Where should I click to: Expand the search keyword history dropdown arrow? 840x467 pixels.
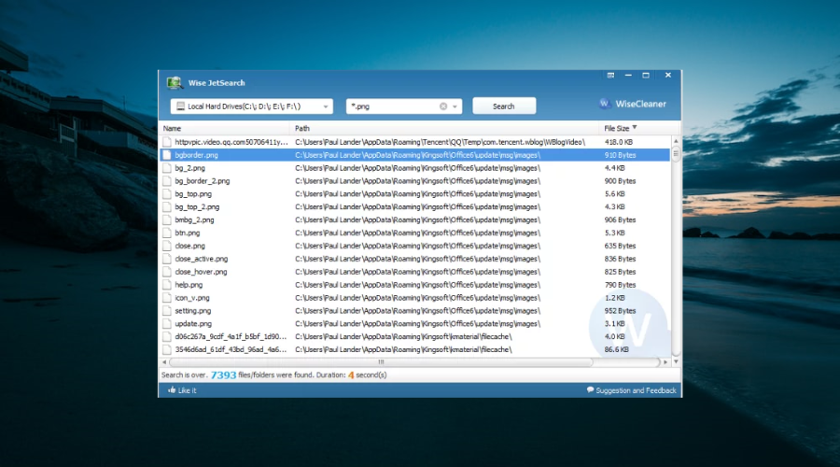pos(455,106)
